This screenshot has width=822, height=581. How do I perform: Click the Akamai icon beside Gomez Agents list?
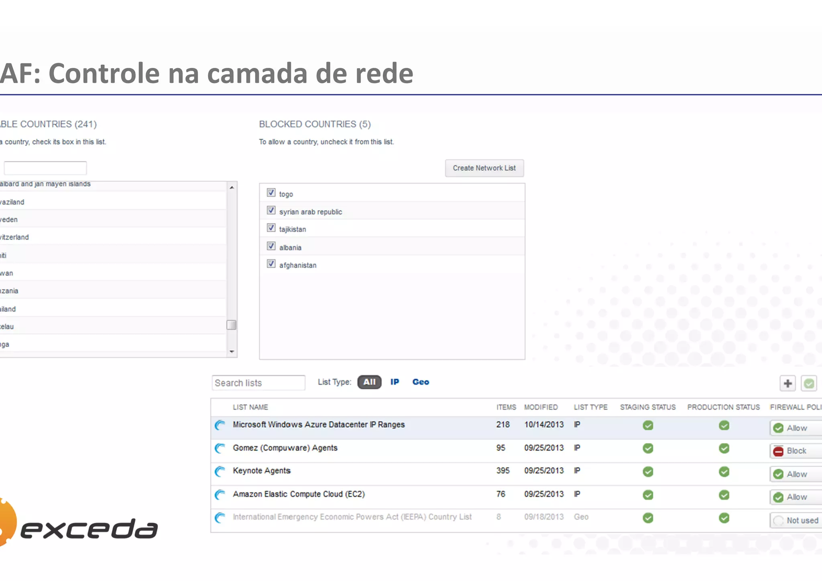click(x=220, y=448)
